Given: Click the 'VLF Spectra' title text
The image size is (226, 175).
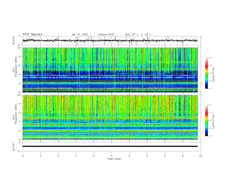Looking at the screenshot, I should coord(32,34).
